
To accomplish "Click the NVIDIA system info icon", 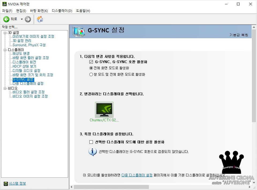I will pos(6,184).
